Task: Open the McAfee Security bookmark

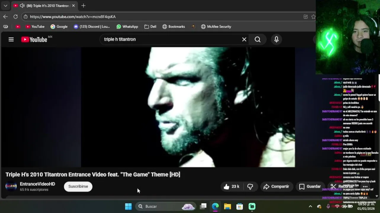Action: [216, 27]
